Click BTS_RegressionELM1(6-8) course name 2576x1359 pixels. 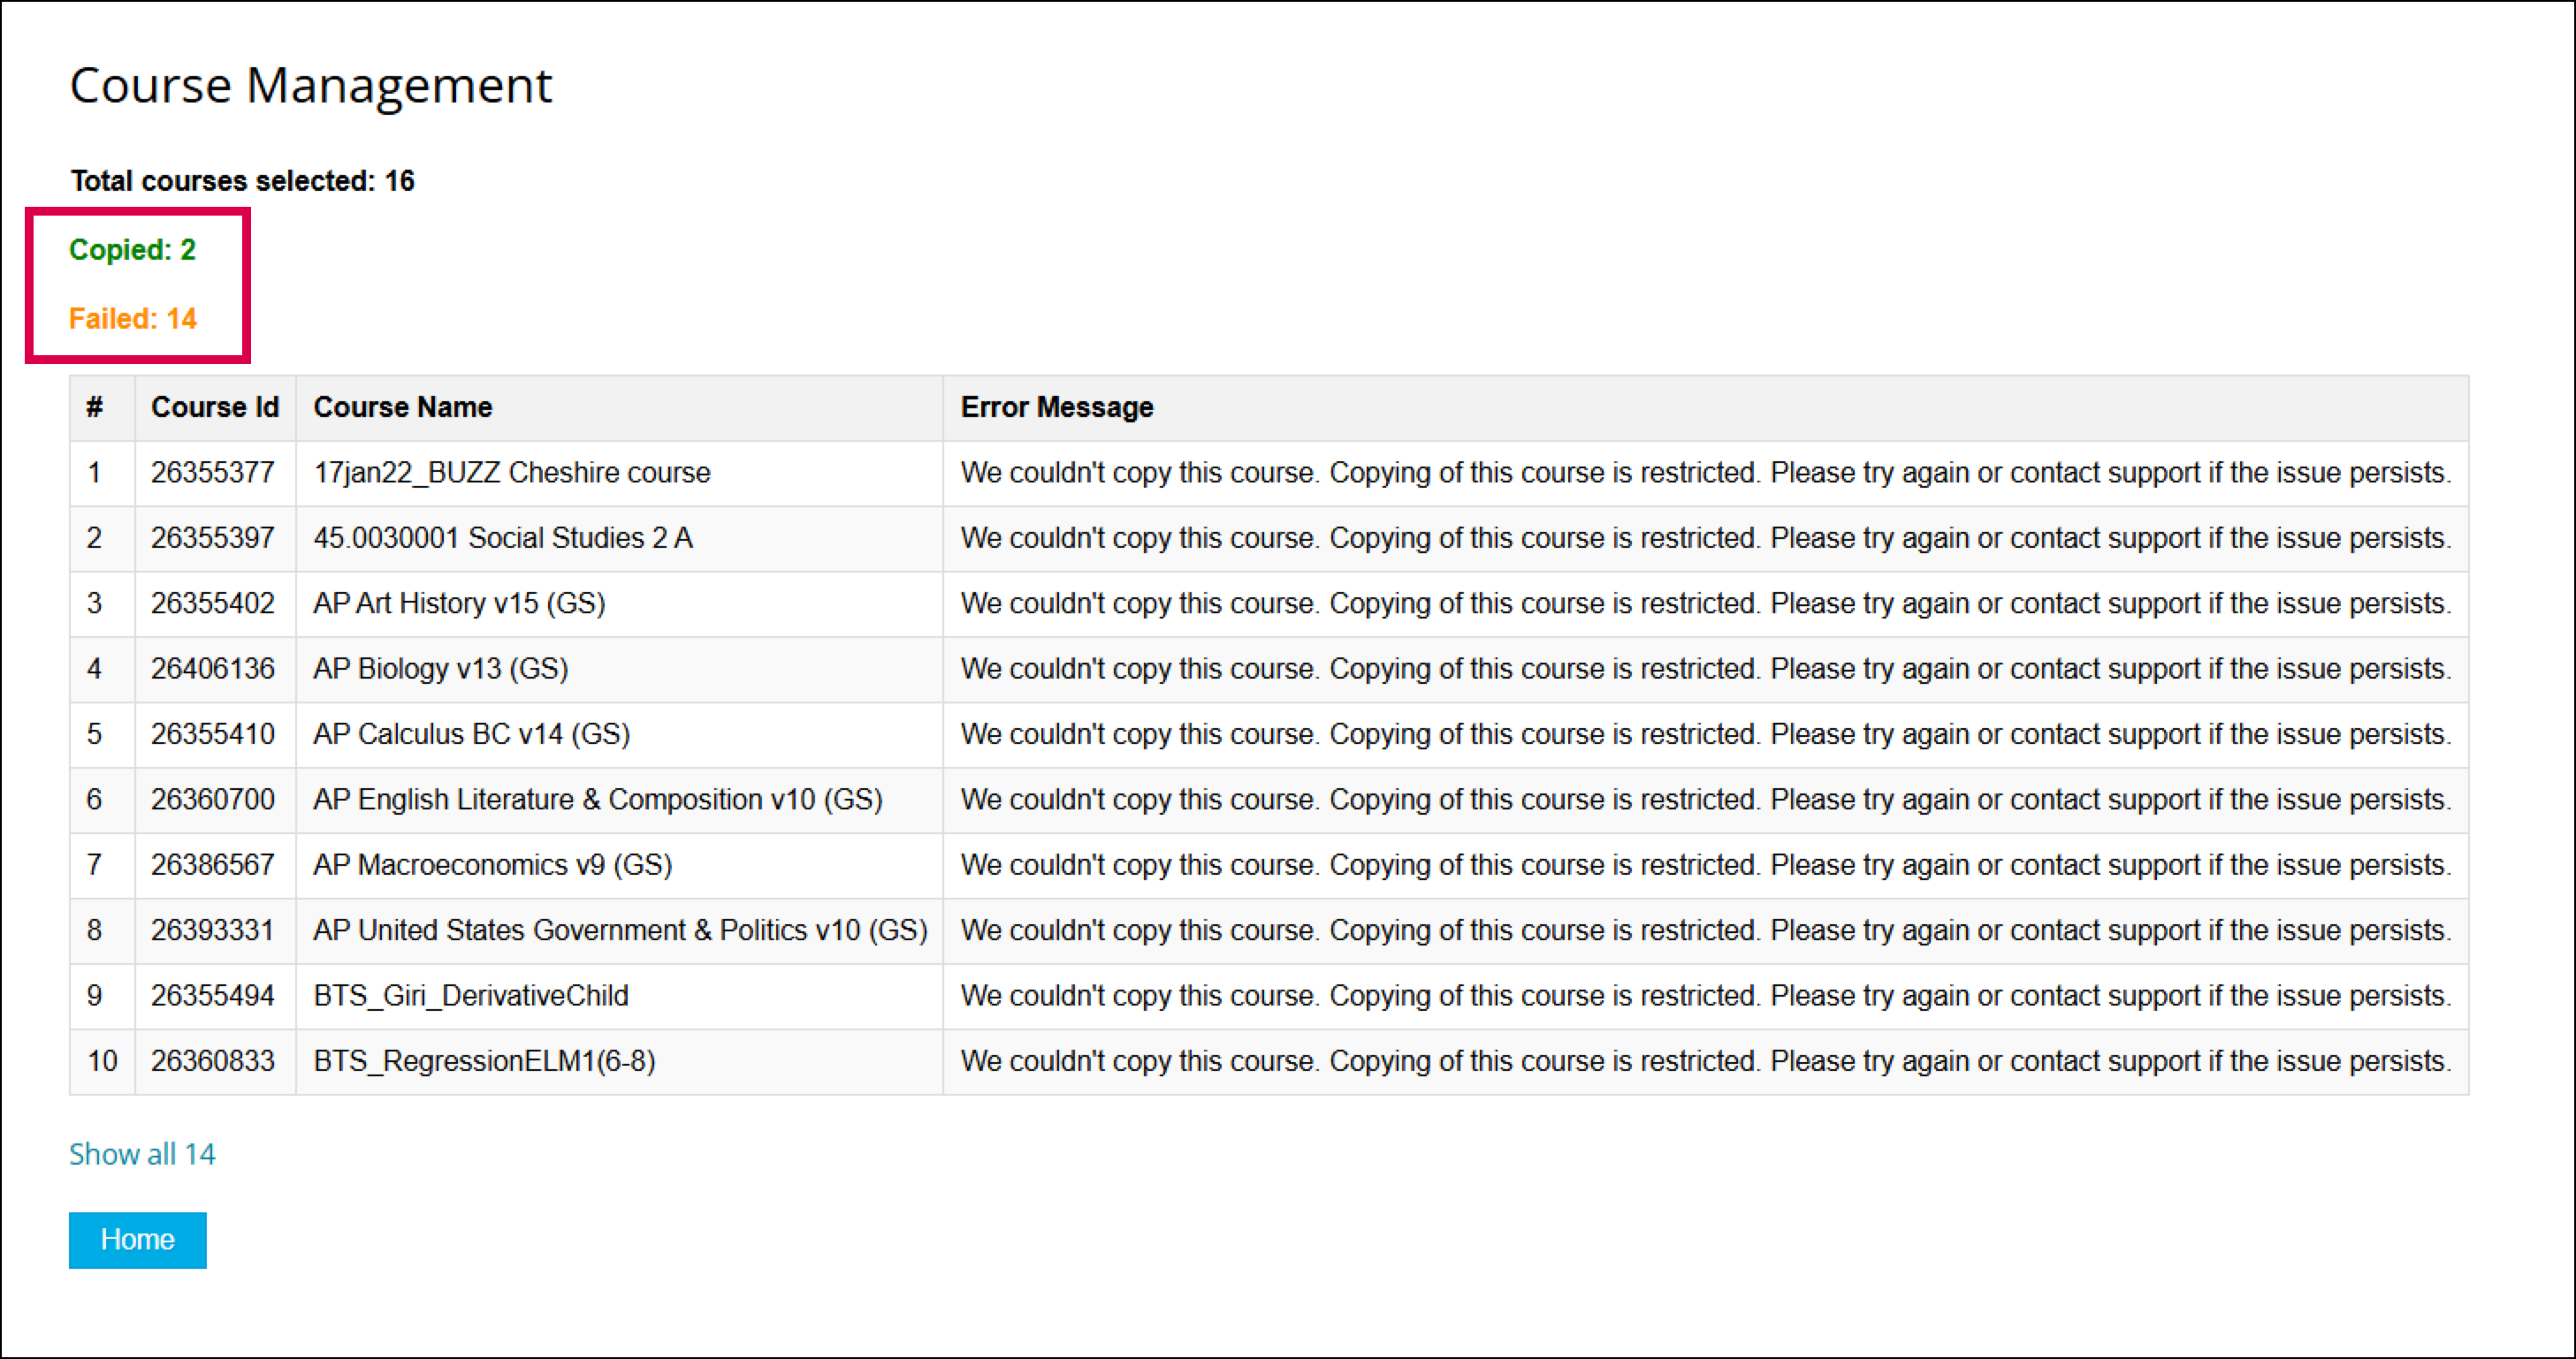(484, 1061)
